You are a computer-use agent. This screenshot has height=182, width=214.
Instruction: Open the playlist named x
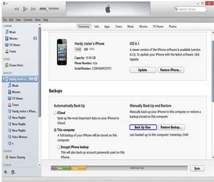[x=11, y=143]
